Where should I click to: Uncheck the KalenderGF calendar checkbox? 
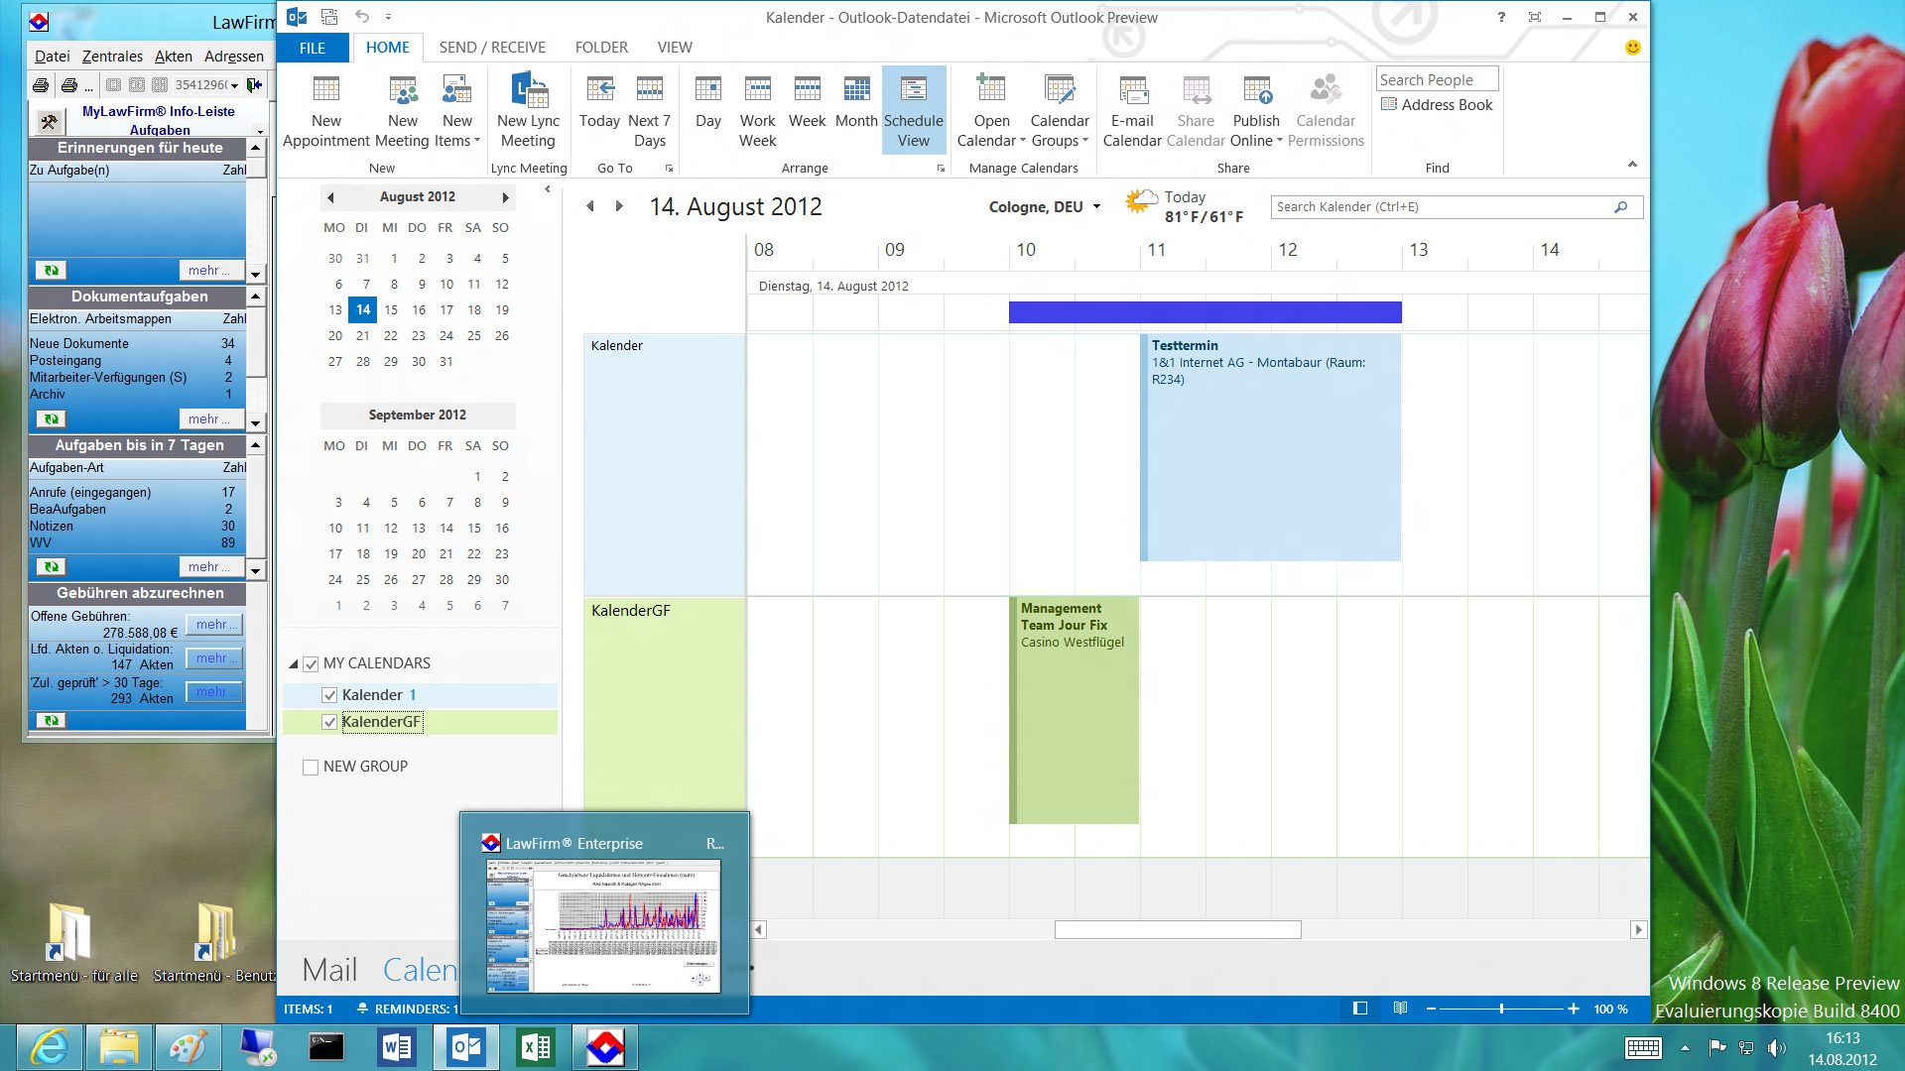329,722
